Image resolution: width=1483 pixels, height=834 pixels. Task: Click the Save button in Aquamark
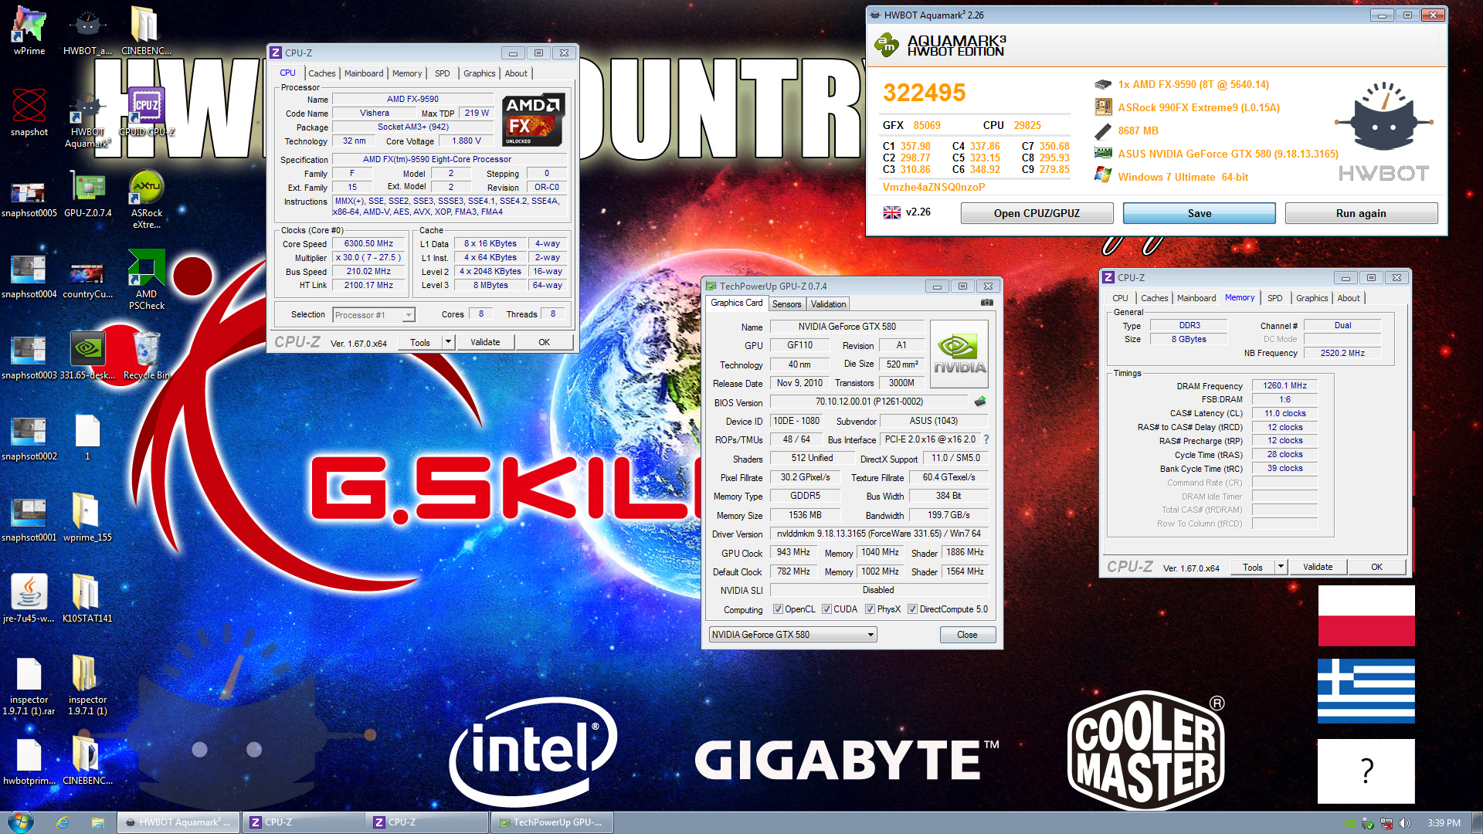click(x=1199, y=213)
